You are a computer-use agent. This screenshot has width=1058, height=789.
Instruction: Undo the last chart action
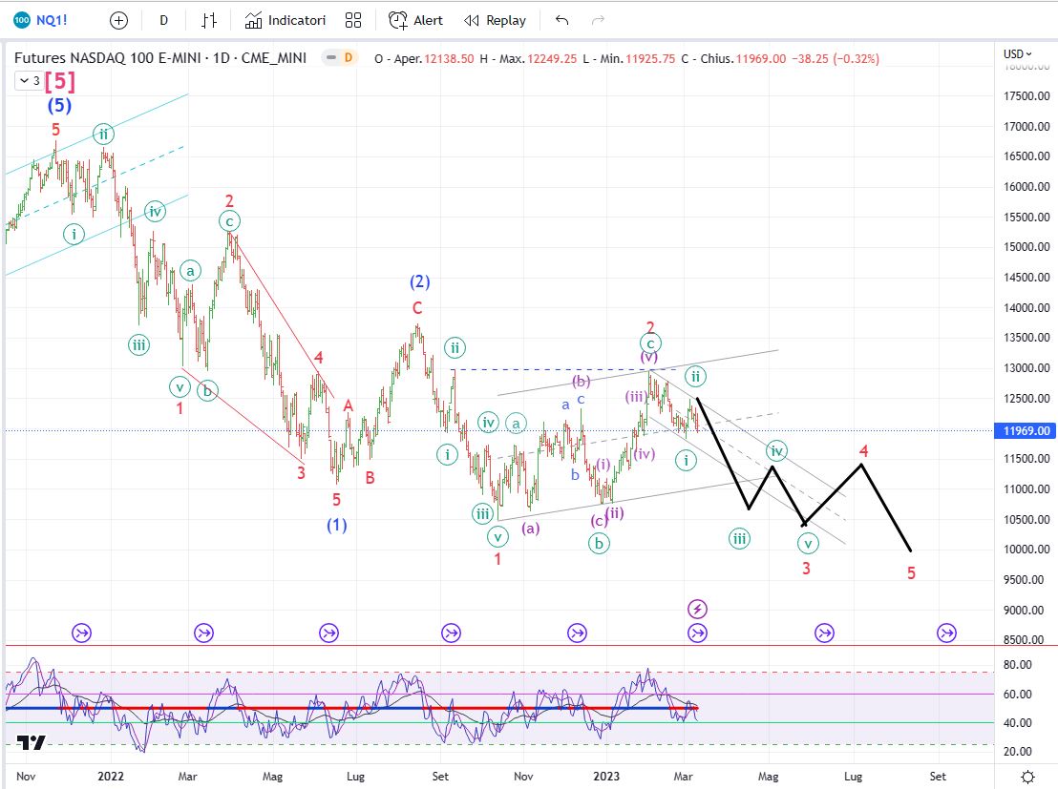click(x=561, y=20)
